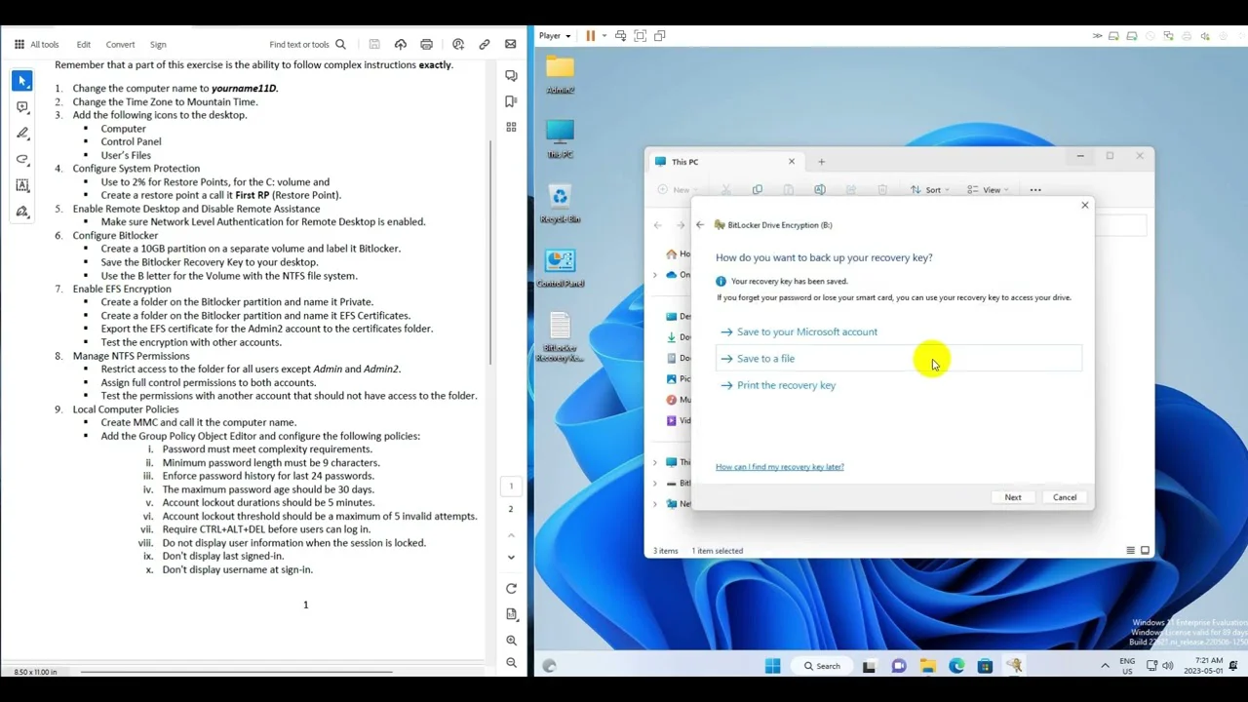Open the Edit menu in PDF reader
Image resolution: width=1248 pixels, height=702 pixels.
click(x=84, y=44)
